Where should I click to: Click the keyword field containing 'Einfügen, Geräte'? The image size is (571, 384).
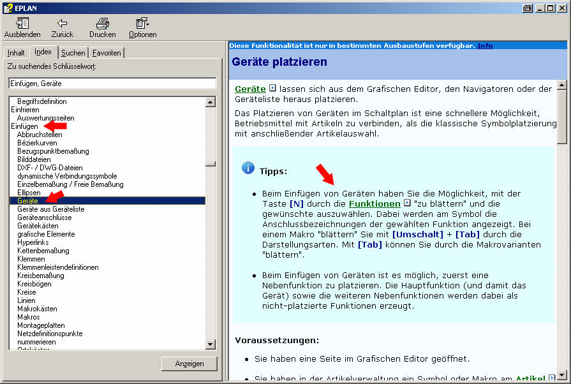(112, 84)
